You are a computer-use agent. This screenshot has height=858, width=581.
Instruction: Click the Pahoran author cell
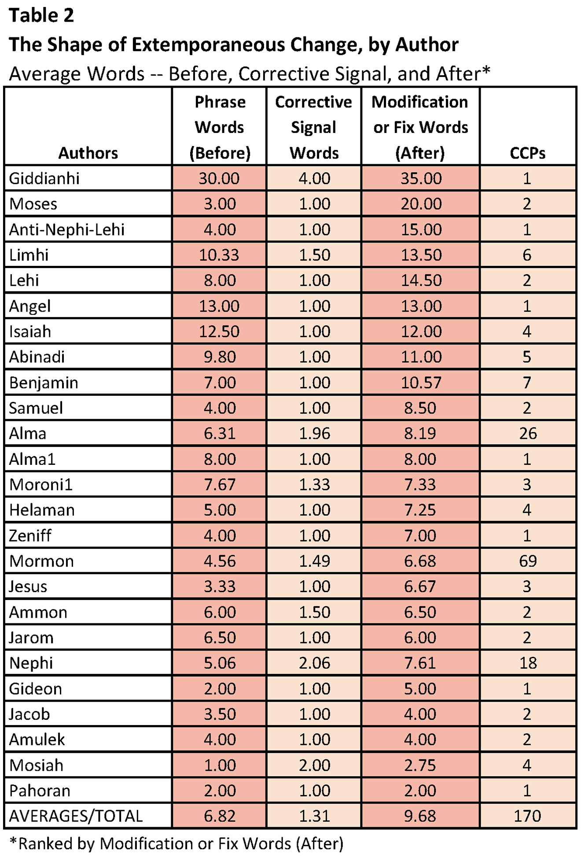pos(40,791)
